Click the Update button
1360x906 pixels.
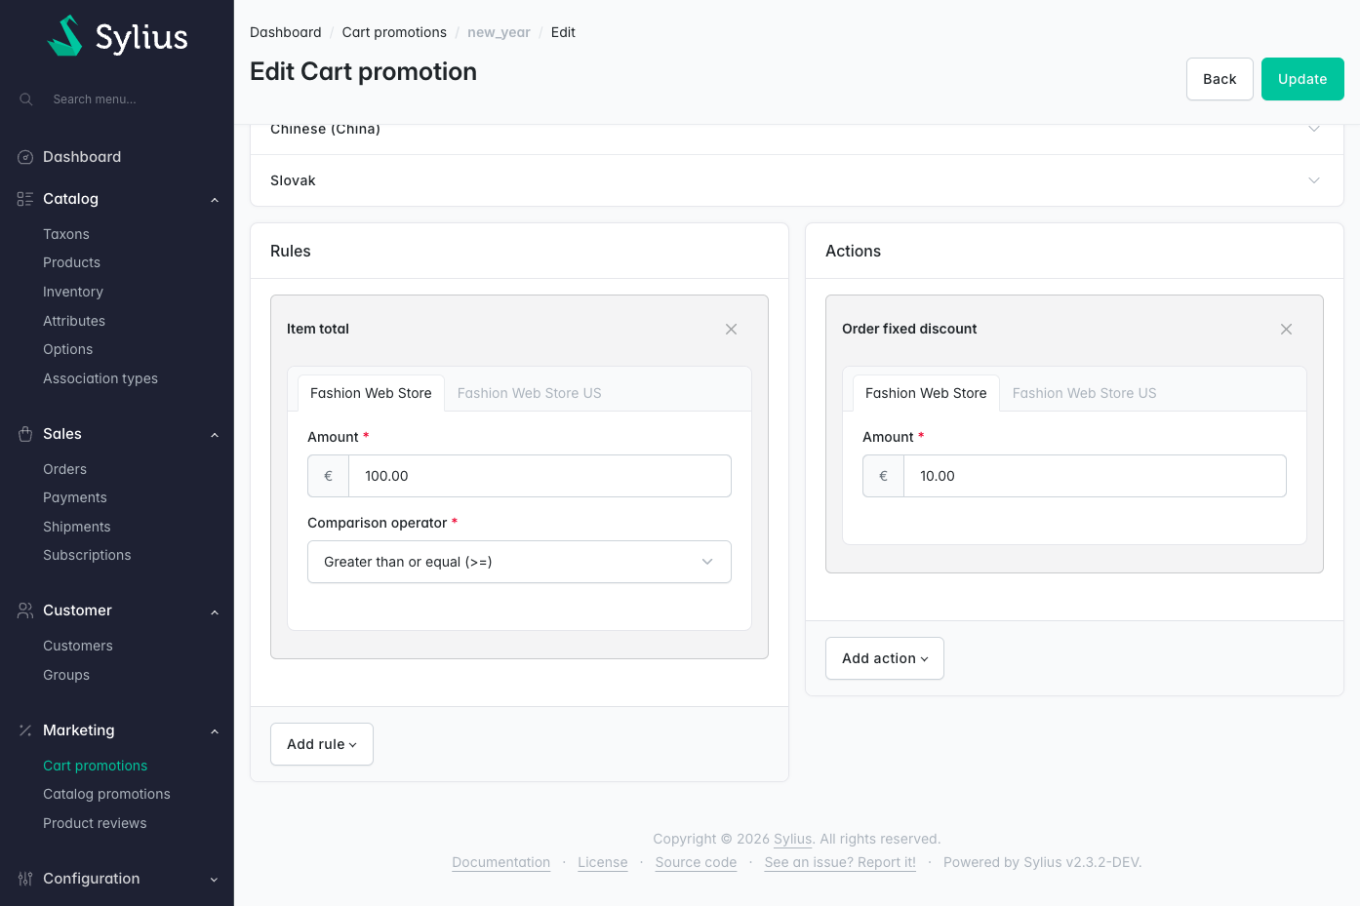(1302, 79)
